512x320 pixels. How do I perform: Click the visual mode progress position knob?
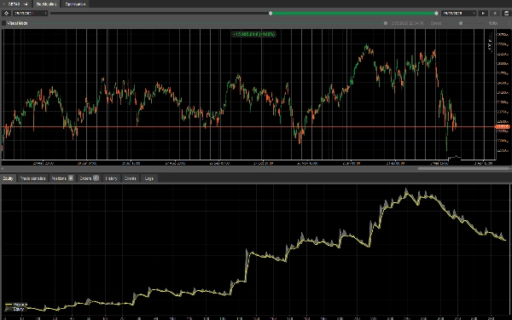(386, 23)
